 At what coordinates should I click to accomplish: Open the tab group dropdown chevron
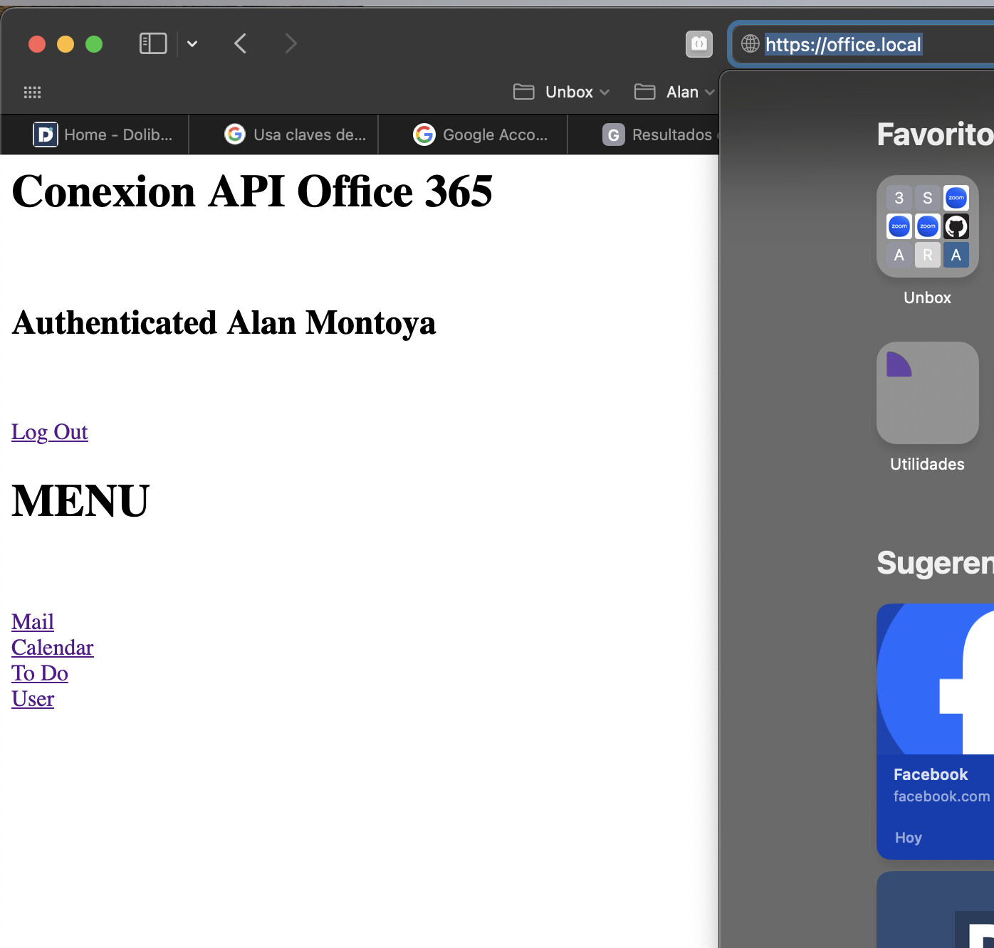pos(192,43)
